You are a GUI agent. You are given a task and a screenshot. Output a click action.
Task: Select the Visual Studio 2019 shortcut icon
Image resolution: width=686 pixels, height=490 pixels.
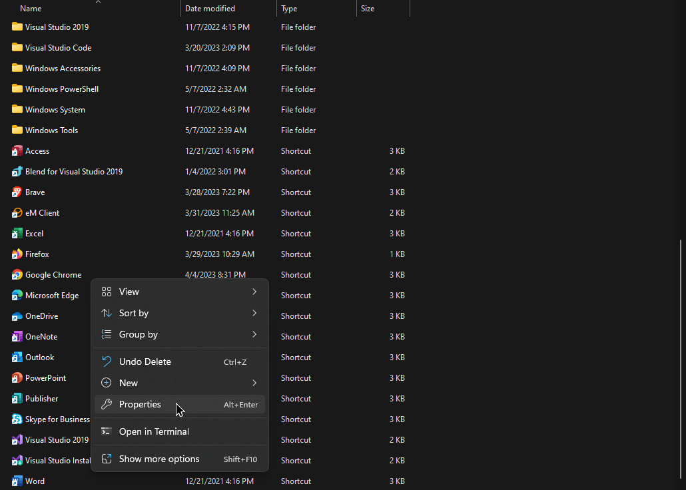(x=17, y=439)
